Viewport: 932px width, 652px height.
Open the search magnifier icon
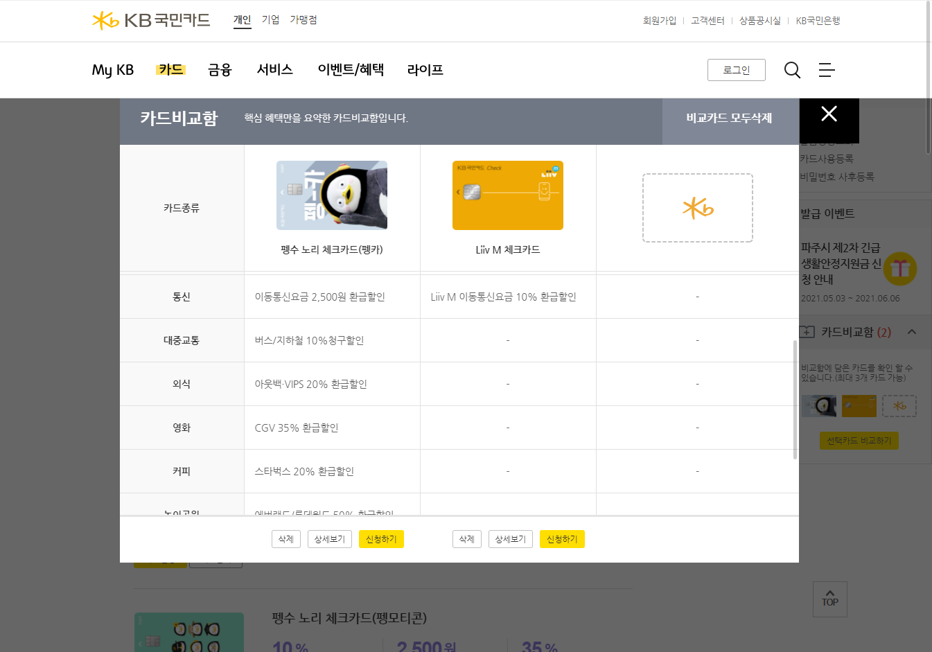792,70
